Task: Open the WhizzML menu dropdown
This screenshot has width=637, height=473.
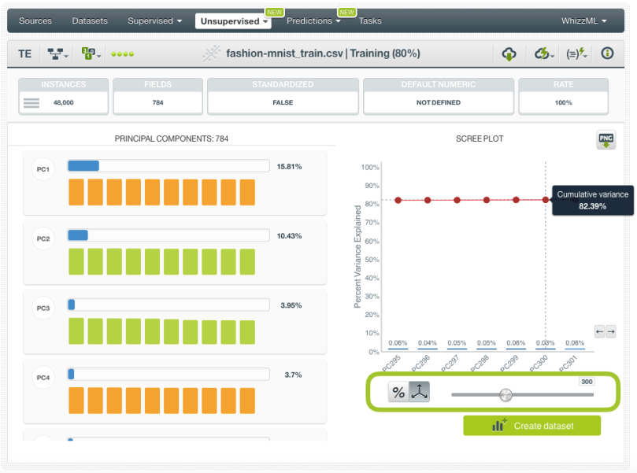Action: tap(583, 20)
